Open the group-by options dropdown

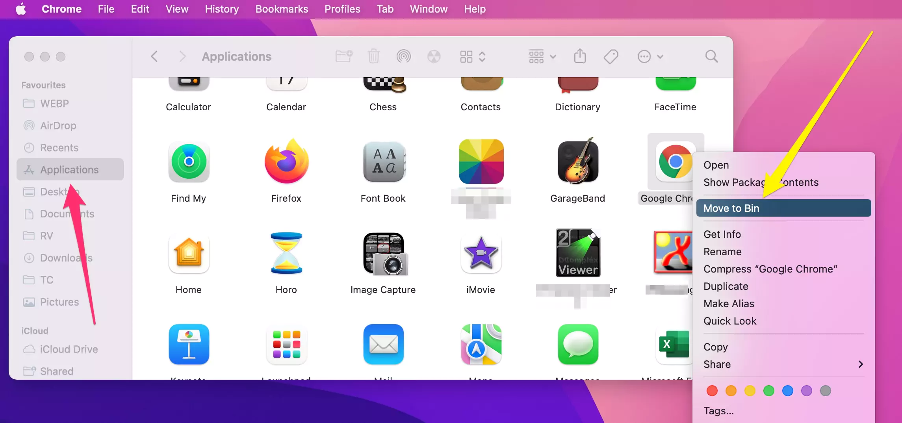tap(542, 57)
